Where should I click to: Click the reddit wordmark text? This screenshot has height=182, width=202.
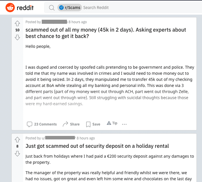click(x=25, y=8)
